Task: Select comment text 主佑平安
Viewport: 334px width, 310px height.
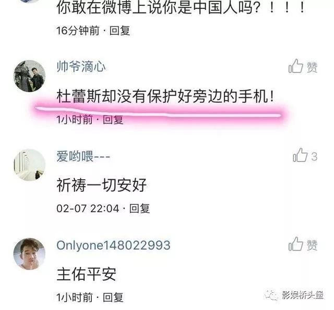Action: pos(86,274)
